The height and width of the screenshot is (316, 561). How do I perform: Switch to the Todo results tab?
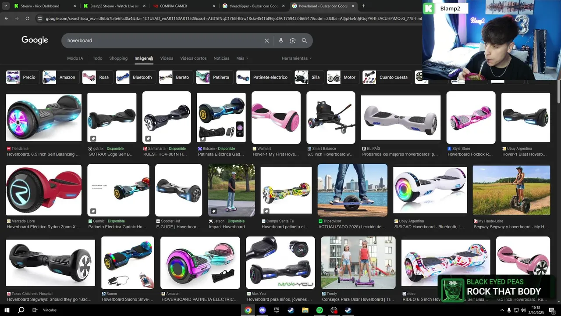pos(97,58)
